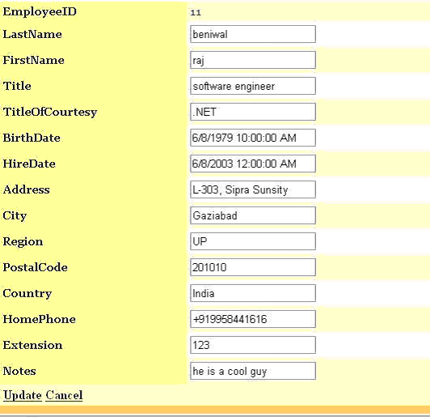Viewport: 430px width, 417px height.
Task: Click the HireDate label
Action: (29, 164)
